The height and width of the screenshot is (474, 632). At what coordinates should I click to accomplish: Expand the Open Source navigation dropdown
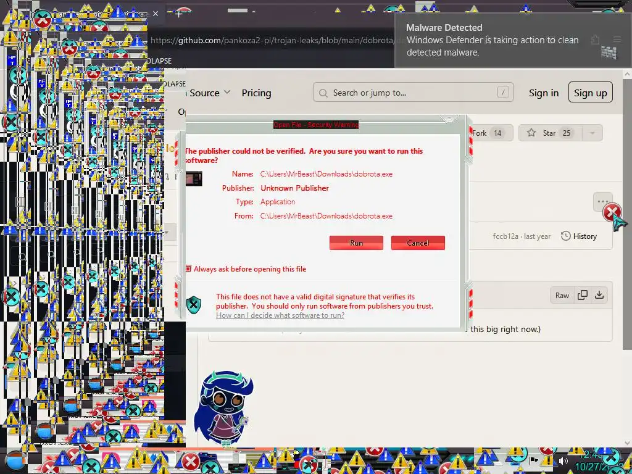tap(209, 93)
